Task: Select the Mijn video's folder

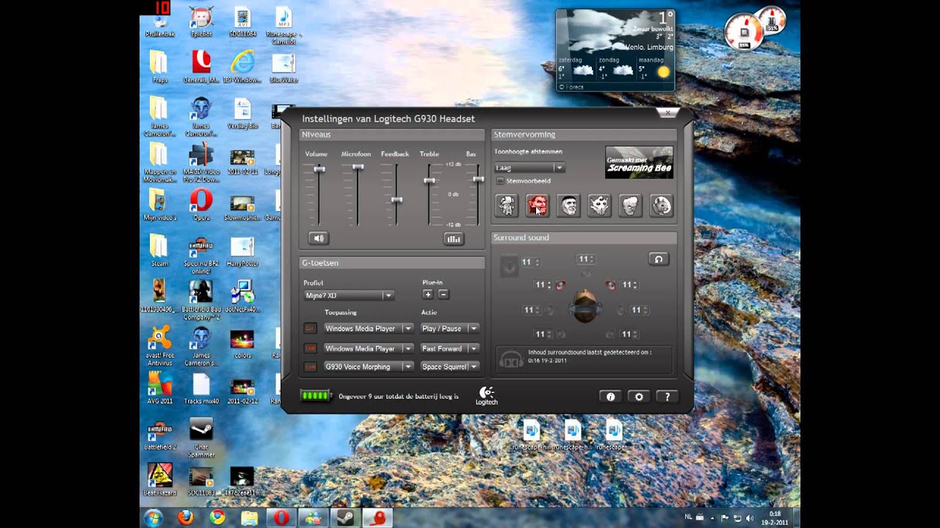Action: (x=159, y=205)
